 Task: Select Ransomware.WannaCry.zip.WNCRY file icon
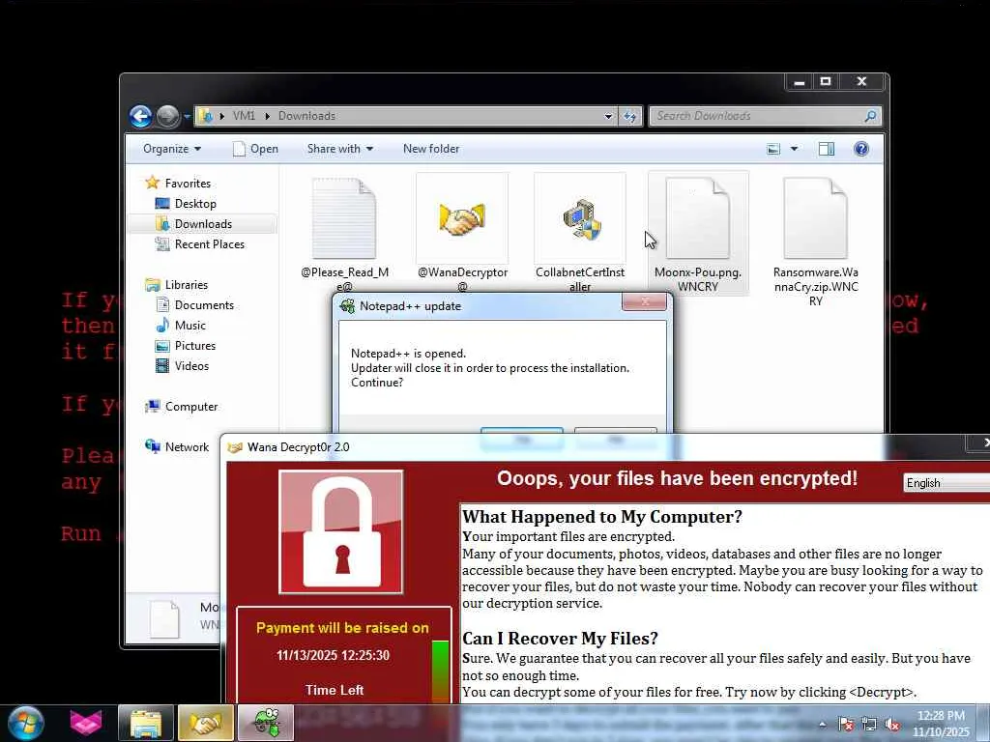click(x=815, y=218)
